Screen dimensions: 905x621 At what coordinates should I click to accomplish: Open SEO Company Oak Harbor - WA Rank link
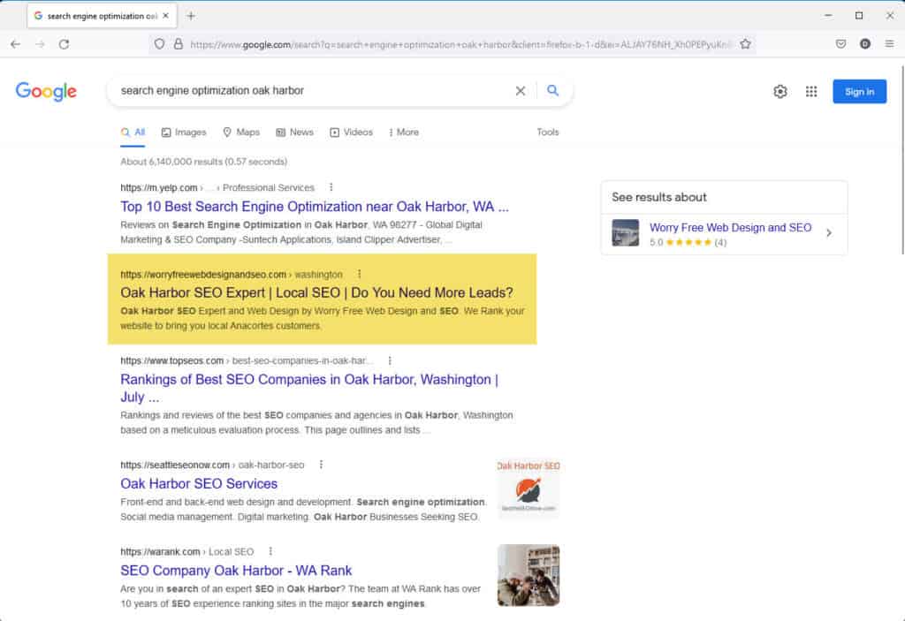(x=236, y=571)
